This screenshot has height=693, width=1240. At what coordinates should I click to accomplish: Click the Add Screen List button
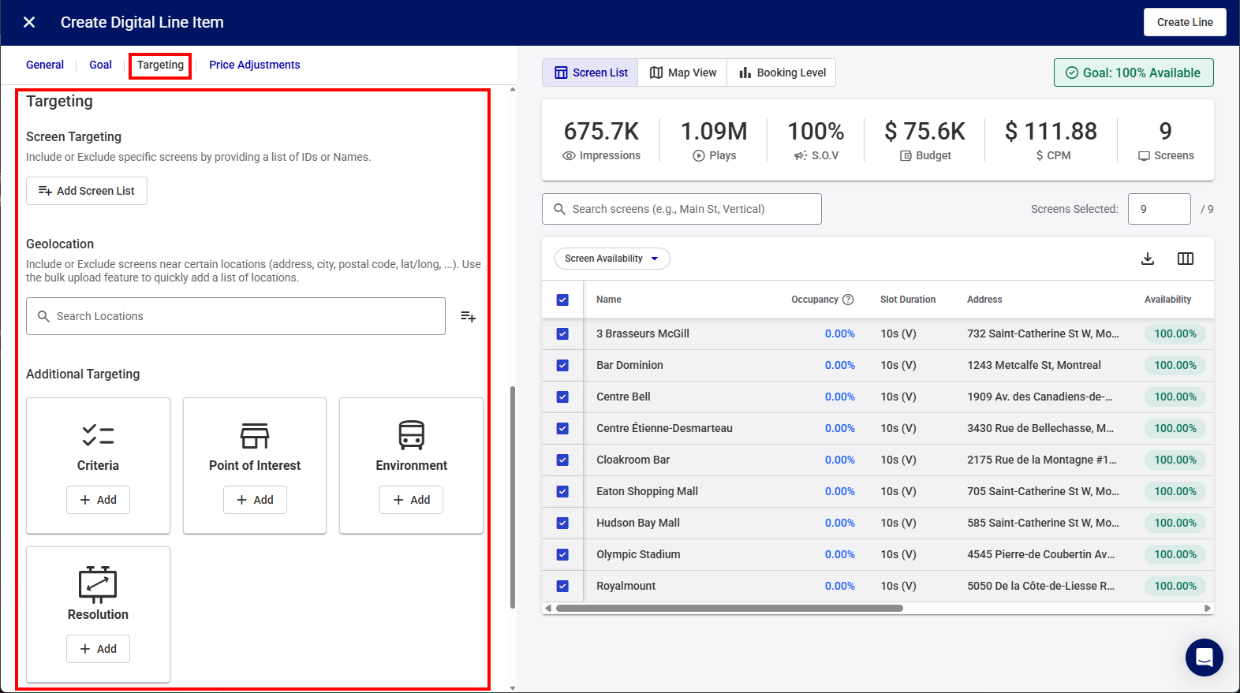coord(87,191)
